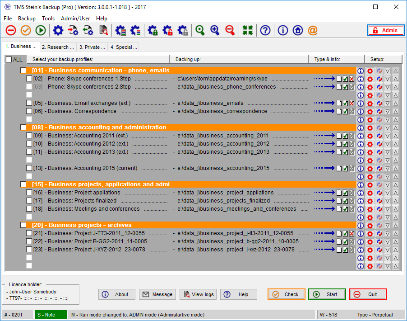The width and height of the screenshot is (407, 321).
Task: Move [06] Business: Correspondence row up
Action: click(x=396, y=112)
